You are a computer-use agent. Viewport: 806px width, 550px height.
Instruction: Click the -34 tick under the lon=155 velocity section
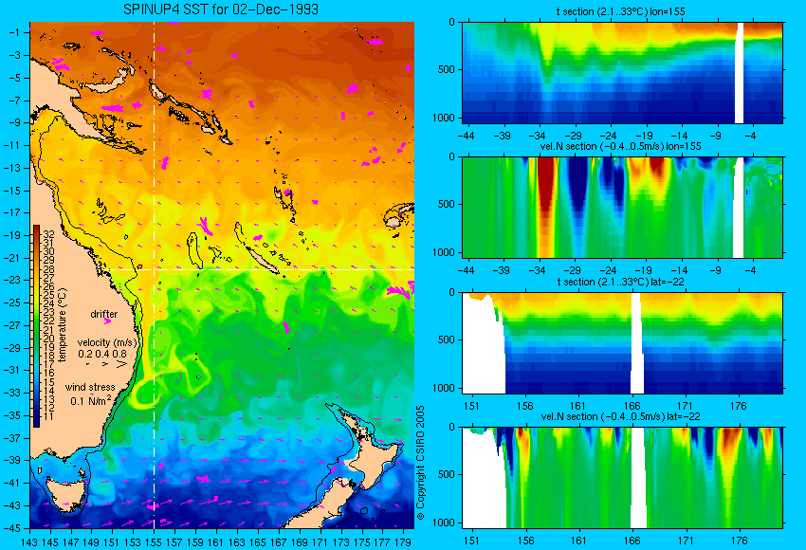(537, 270)
